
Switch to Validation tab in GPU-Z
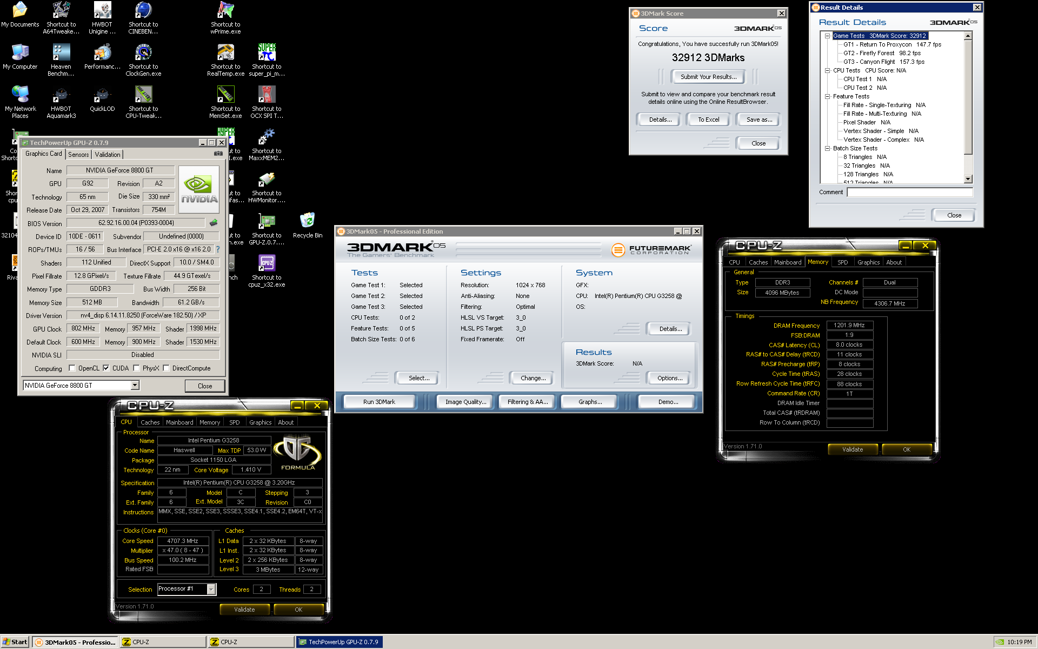tap(108, 155)
